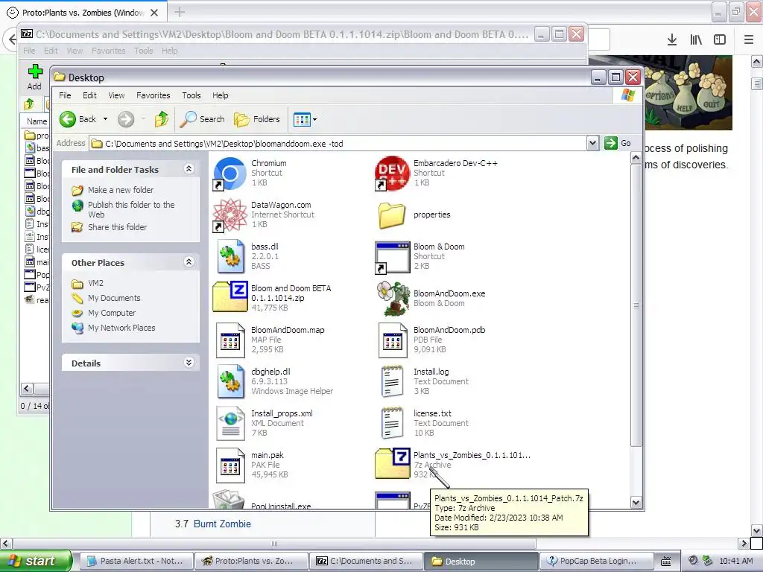Select the main.pak file icon
The image size is (763, 572).
tap(229, 465)
